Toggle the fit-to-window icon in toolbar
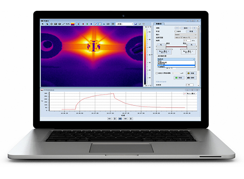Viewport: 244px width, 179px height. tap(113, 24)
